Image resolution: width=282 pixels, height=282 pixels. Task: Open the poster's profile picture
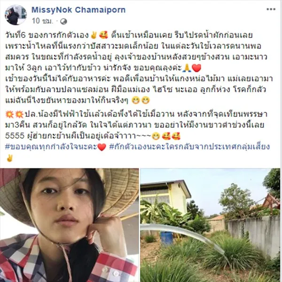(16, 15)
